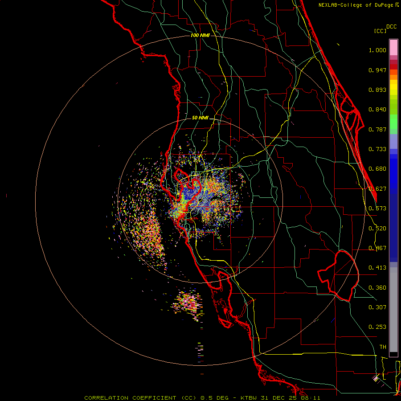Click the Correlation Coefficient caption at the bottom

click(x=202, y=398)
